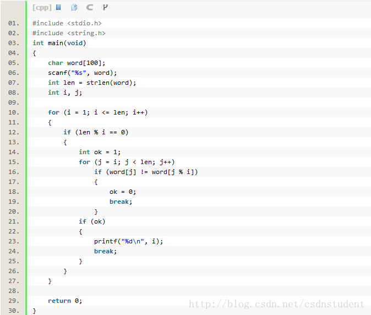Click the line '#include <string.h>'
The height and width of the screenshot is (315, 371).
(69, 33)
